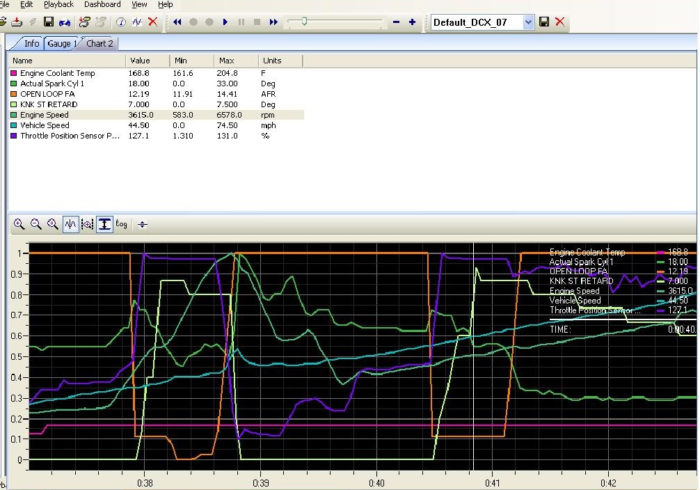Open the Dashboard menu
700x490 pixels.
point(102,4)
